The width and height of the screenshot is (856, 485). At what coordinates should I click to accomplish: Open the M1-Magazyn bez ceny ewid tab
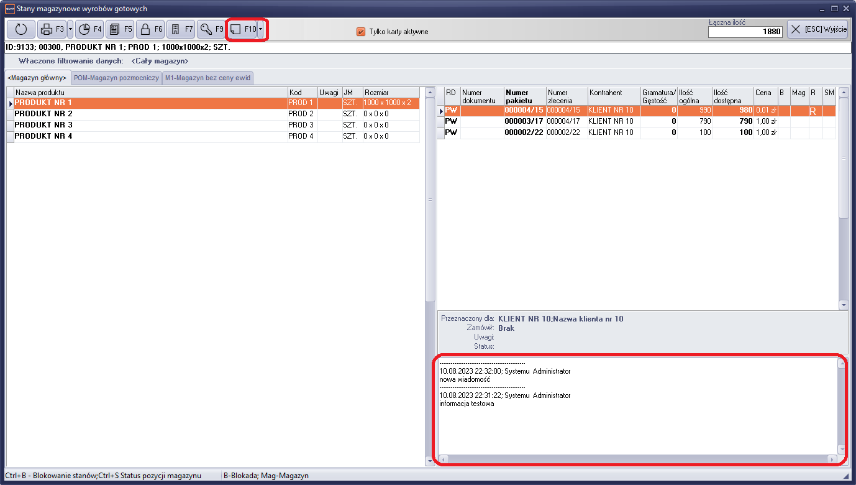tap(207, 78)
